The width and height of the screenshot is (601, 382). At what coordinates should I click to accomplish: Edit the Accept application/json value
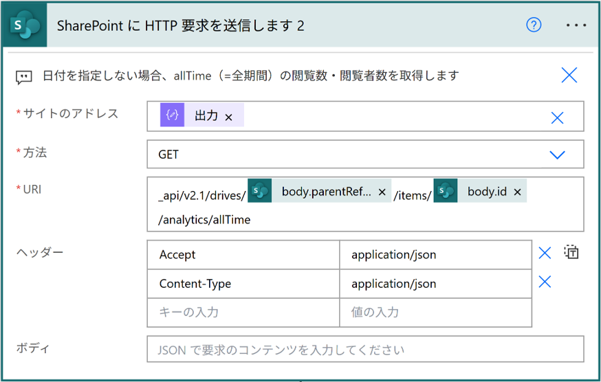click(x=435, y=255)
